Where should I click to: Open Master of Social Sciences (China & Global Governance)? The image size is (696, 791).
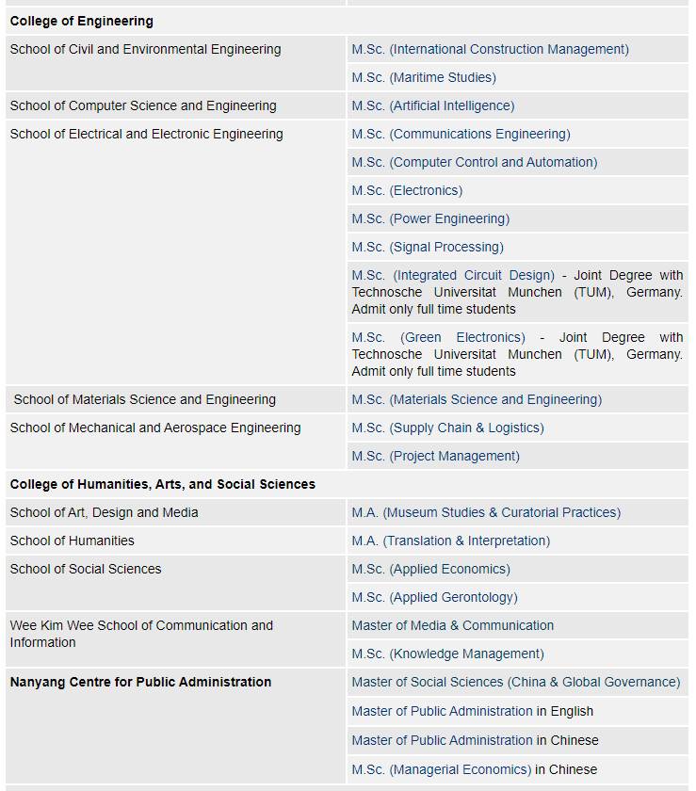515,682
